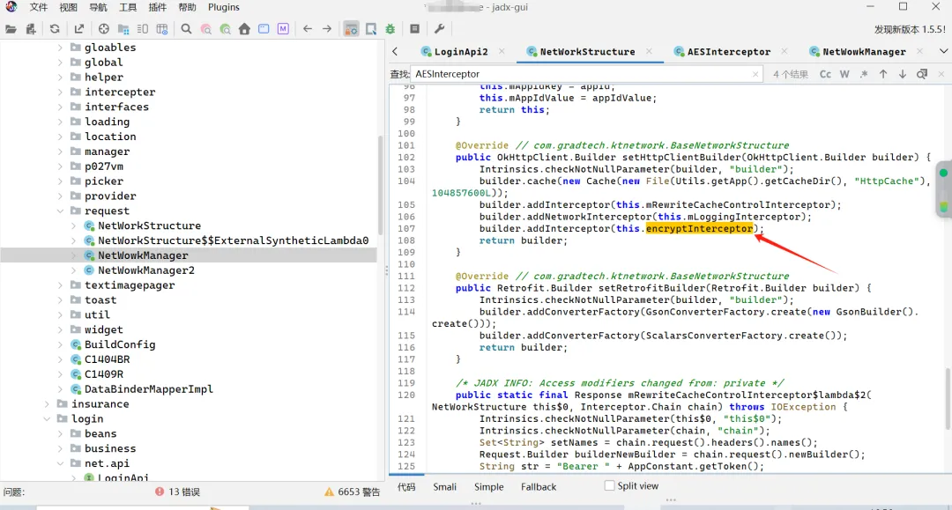Reload the project with the refresh icon
The width and height of the screenshot is (952, 510).
[x=55, y=29]
